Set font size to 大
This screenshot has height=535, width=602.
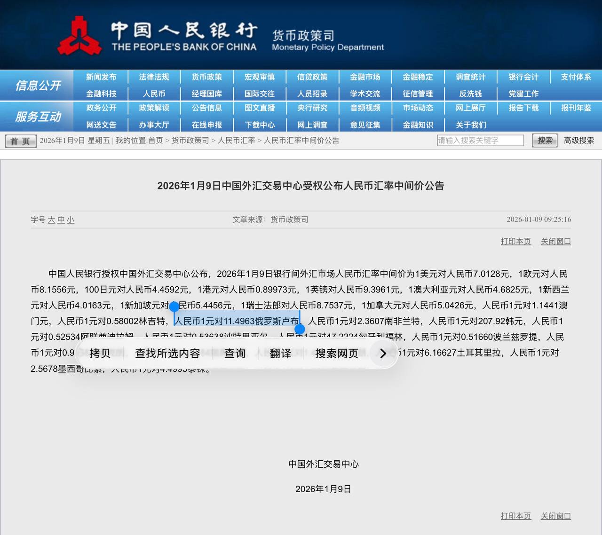(51, 220)
